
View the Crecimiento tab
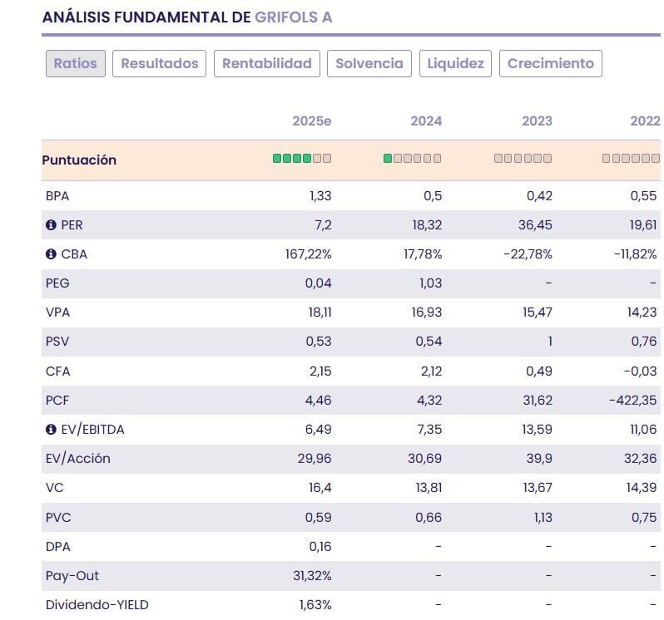click(x=551, y=63)
